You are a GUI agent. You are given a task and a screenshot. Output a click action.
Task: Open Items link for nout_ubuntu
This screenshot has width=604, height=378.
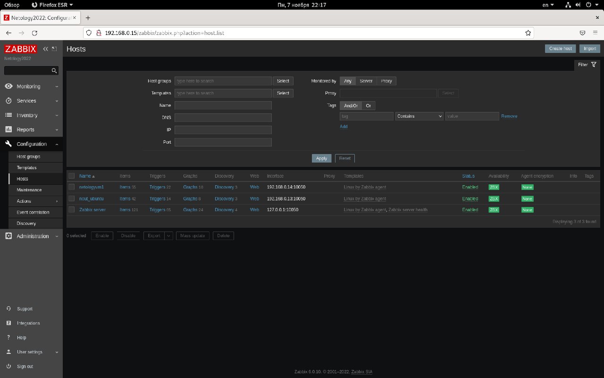(125, 198)
